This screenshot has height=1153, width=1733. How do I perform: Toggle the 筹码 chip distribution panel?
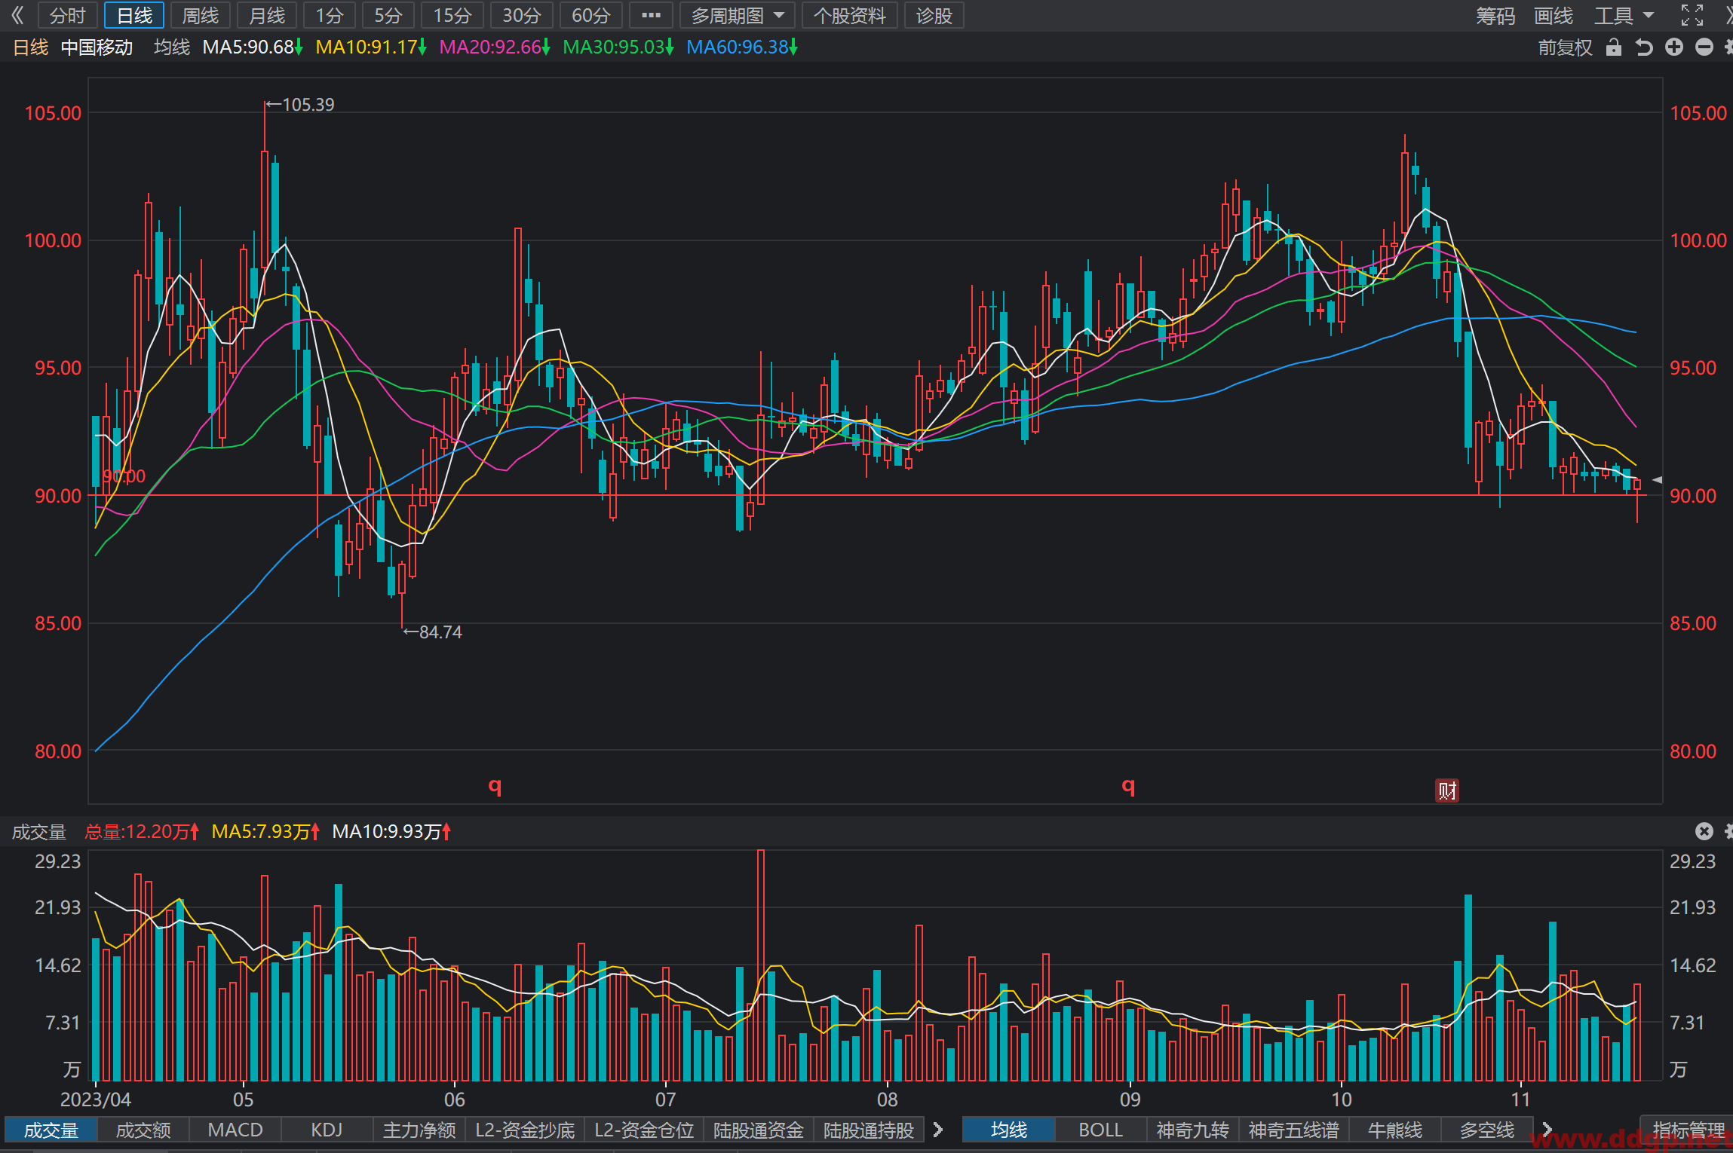(x=1495, y=15)
